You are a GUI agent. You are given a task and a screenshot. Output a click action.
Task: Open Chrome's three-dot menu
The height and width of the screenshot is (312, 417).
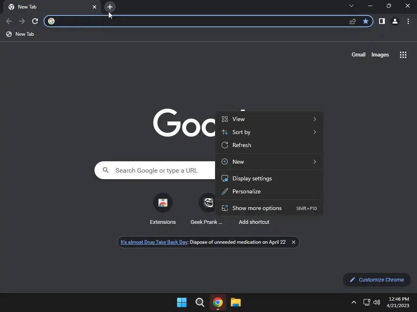(408, 21)
